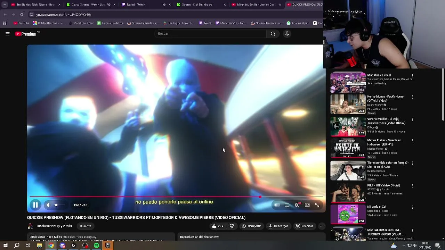The height and width of the screenshot is (250, 445).
Task: Open options menu for PILF - HIT video
Action: click(x=413, y=186)
